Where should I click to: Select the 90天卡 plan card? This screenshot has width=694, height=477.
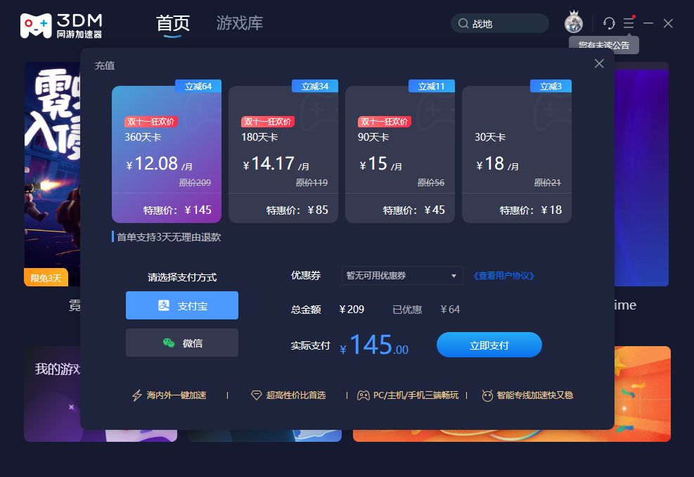400,153
